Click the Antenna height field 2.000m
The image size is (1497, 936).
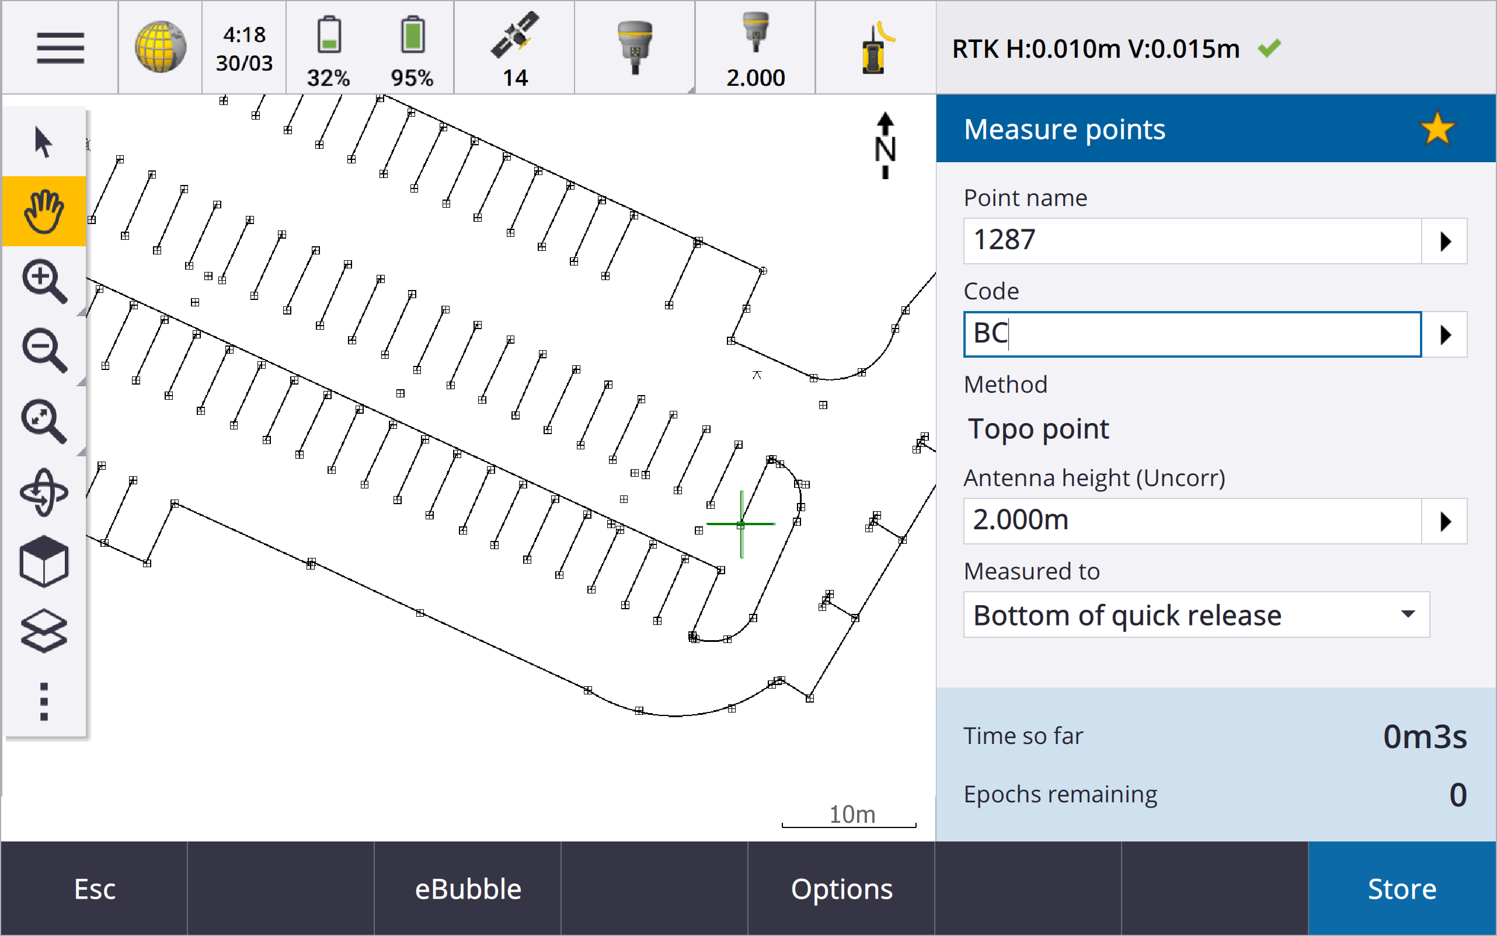click(1192, 521)
